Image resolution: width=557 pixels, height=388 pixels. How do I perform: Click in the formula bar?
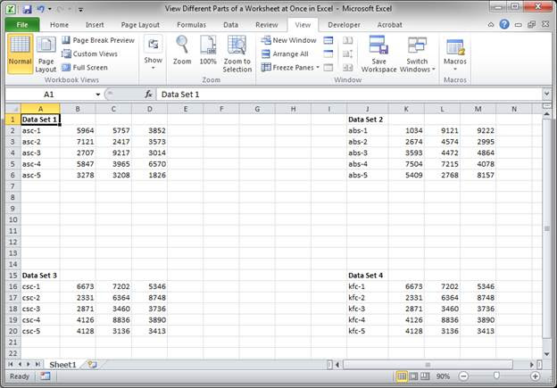click(350, 95)
